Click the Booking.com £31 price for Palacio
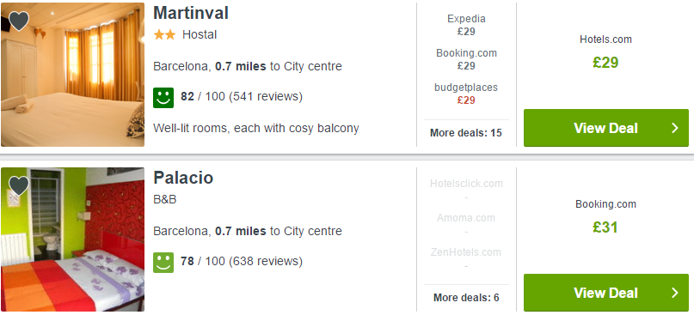Viewport: 694px width, 315px height. pyautogui.click(x=605, y=227)
